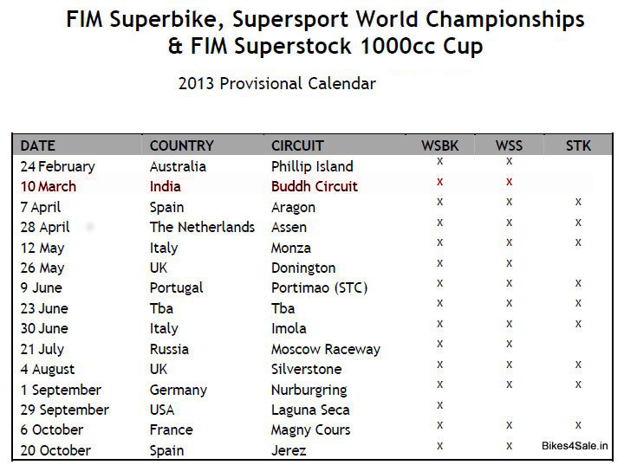Select the WSS column header

[509, 145]
